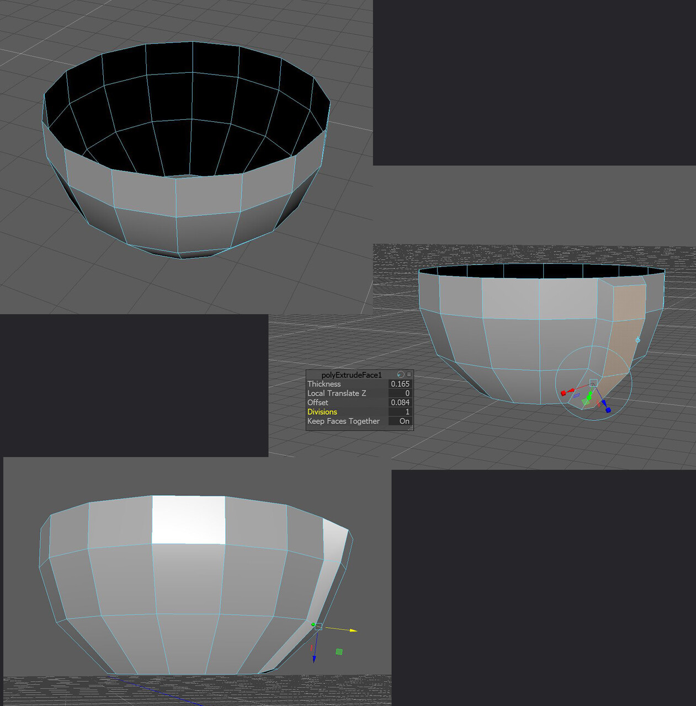Select the Local Translate Z value field

tap(400, 393)
